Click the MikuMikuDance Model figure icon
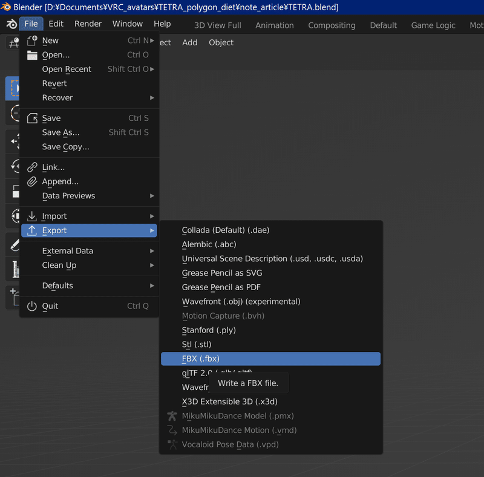Screen dimensions: 484x477 pyautogui.click(x=172, y=416)
